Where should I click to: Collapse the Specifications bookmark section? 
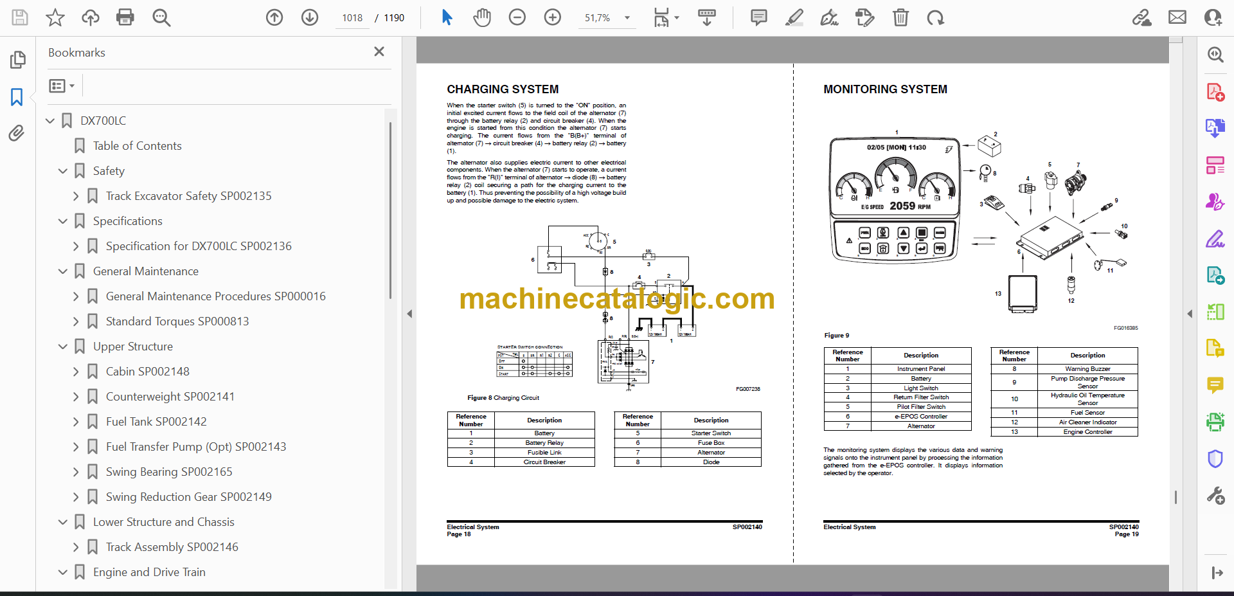[x=63, y=221]
